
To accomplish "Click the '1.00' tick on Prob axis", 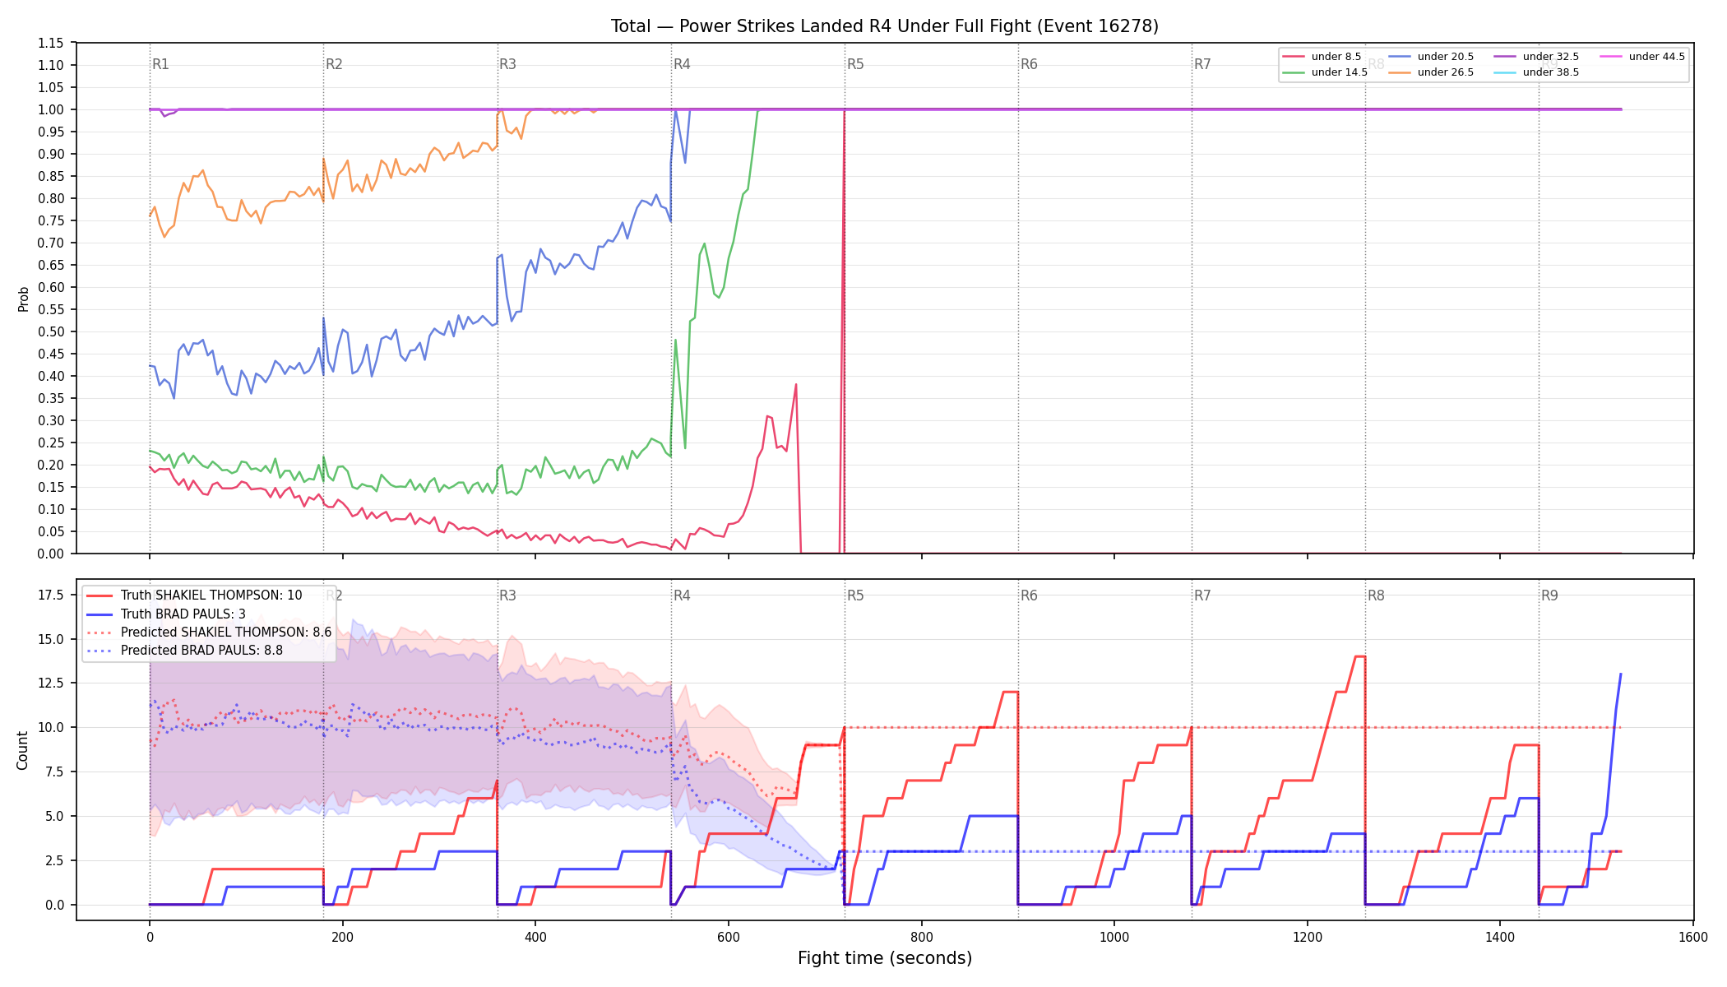I will pos(51,109).
